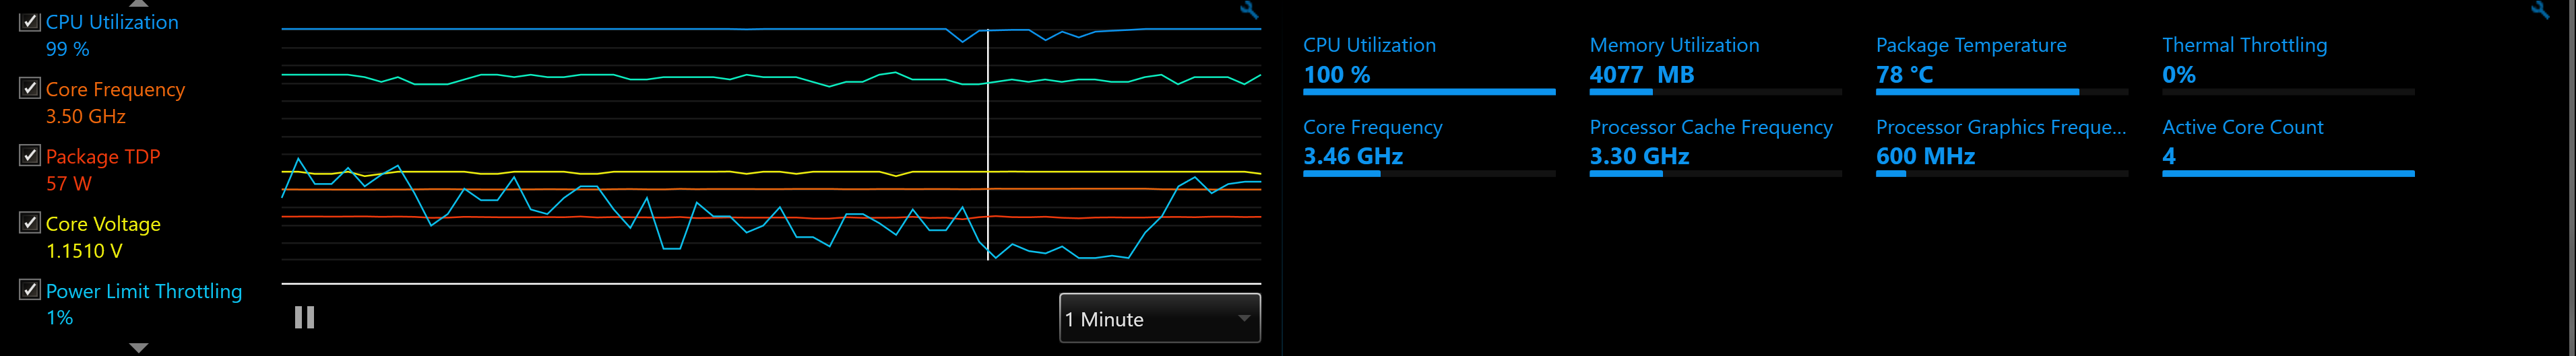2576x356 pixels.
Task: Uncheck the CPU Utilization checkbox
Action: click(30, 21)
